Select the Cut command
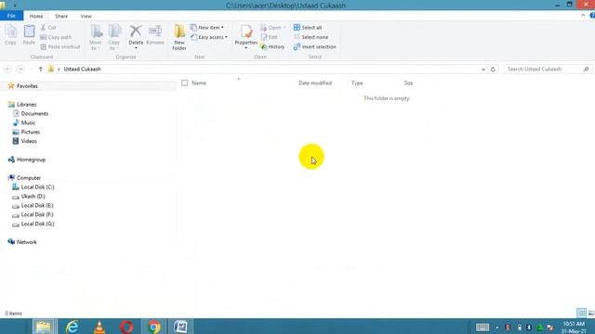 (x=48, y=27)
